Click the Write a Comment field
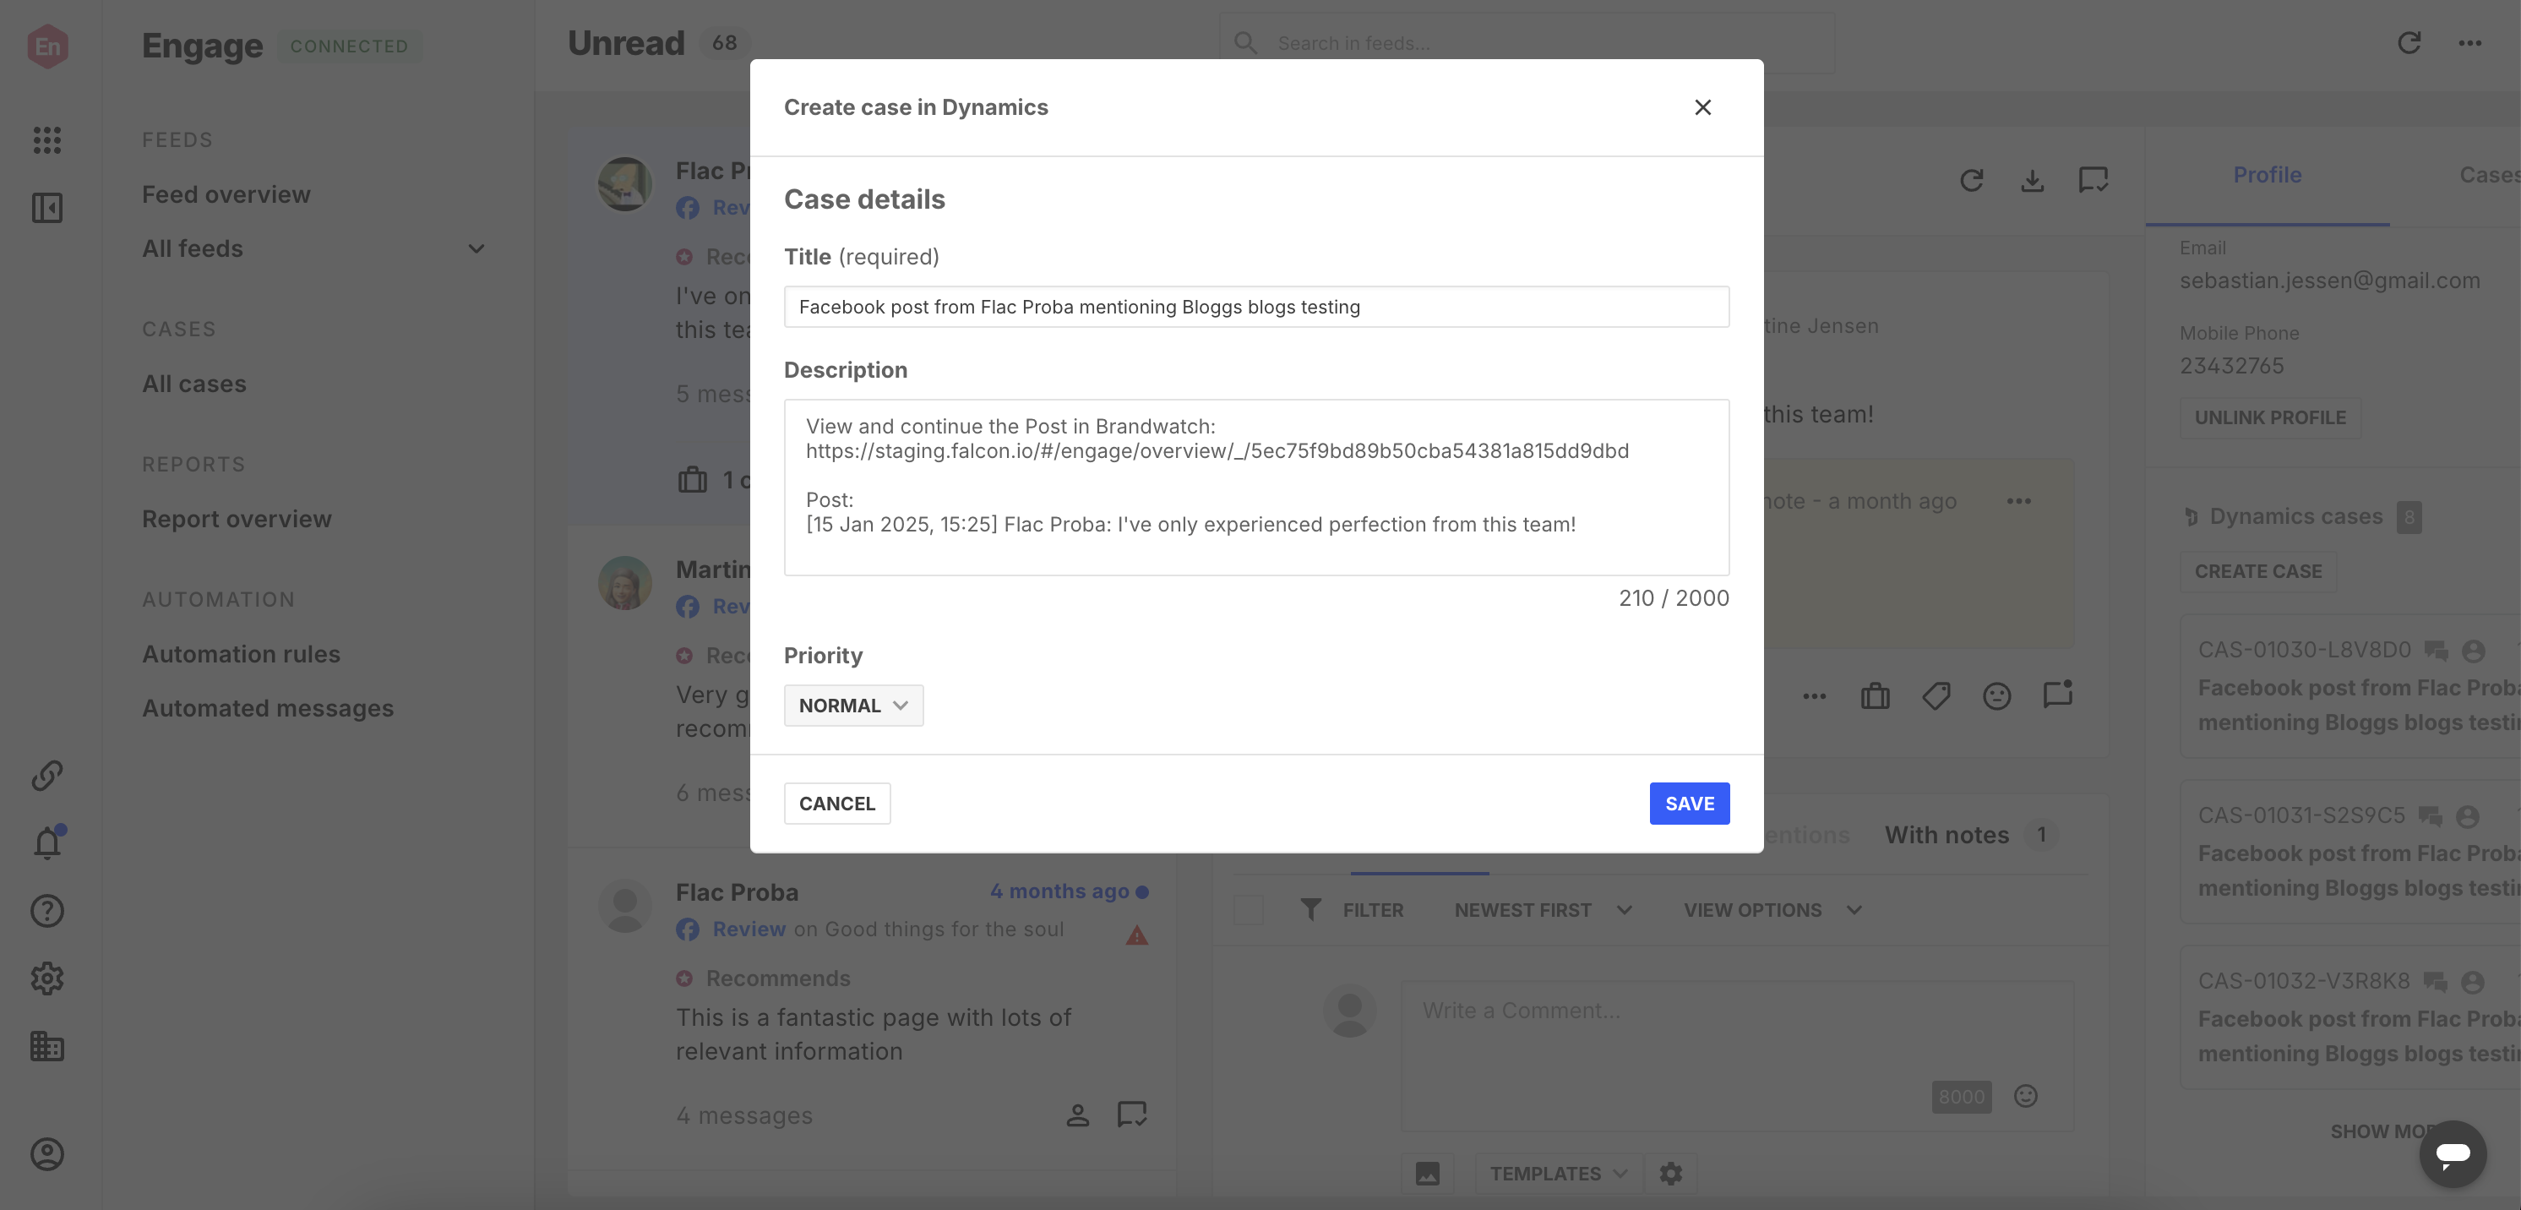This screenshot has width=2521, height=1210. 1737,1055
